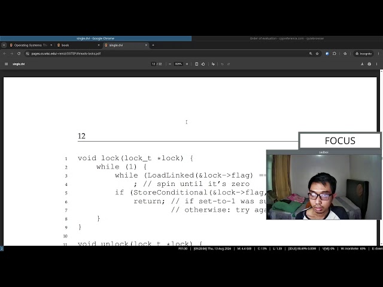Click the fit to page icon
This screenshot has width=383, height=287.
pos(196,64)
